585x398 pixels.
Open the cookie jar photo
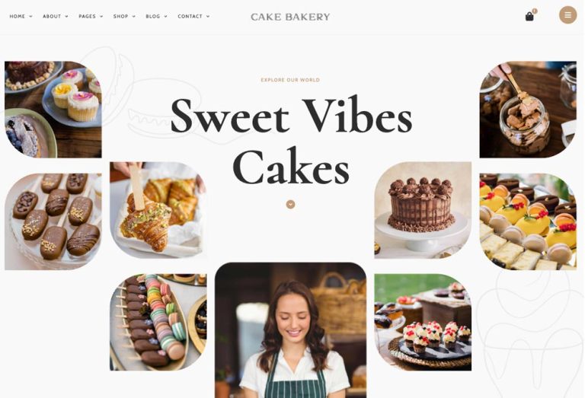coord(528,110)
